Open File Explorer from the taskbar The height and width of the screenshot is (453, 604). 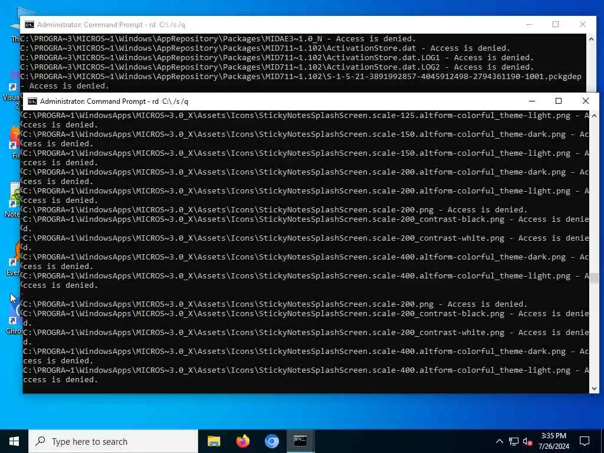[x=214, y=441]
